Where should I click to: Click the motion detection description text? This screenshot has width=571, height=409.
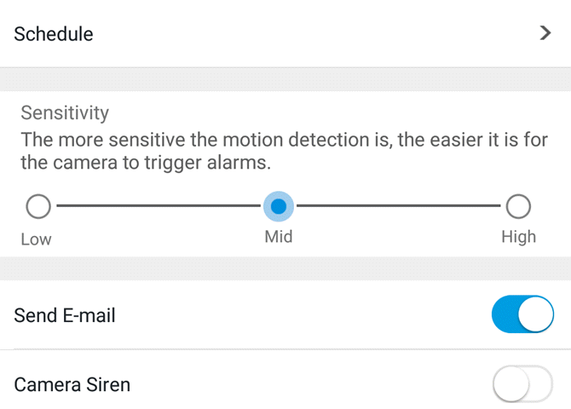(x=284, y=150)
